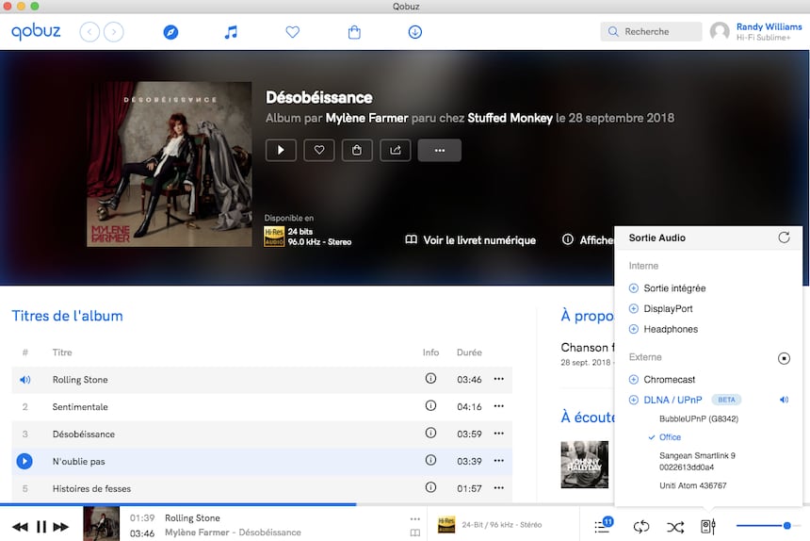The height and width of the screenshot is (541, 810).
Task: Open the Downloads arrow icon in top bar
Action: tap(414, 32)
